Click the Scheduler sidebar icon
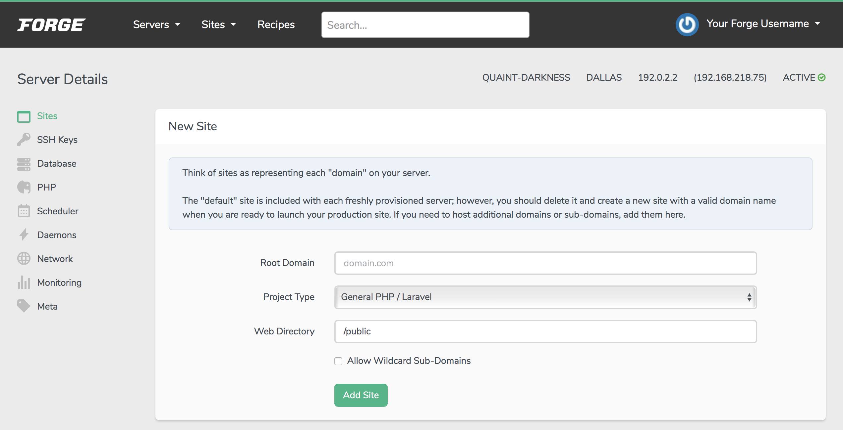The width and height of the screenshot is (843, 430). 23,211
